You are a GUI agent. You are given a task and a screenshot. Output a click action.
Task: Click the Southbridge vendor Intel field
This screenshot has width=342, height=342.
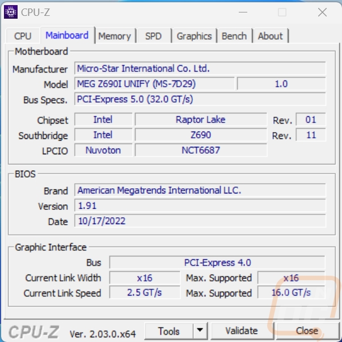(x=103, y=135)
